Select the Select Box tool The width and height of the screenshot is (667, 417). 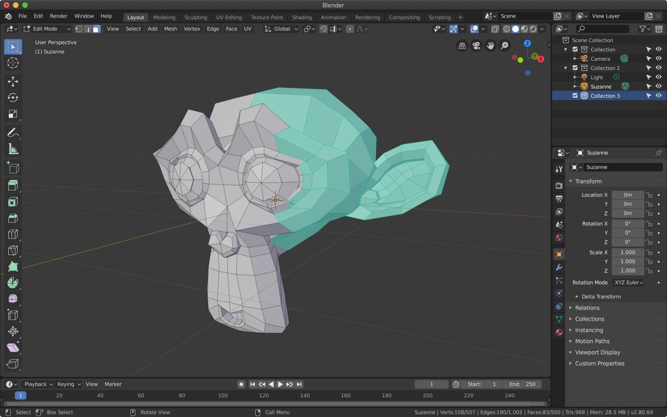(13, 47)
